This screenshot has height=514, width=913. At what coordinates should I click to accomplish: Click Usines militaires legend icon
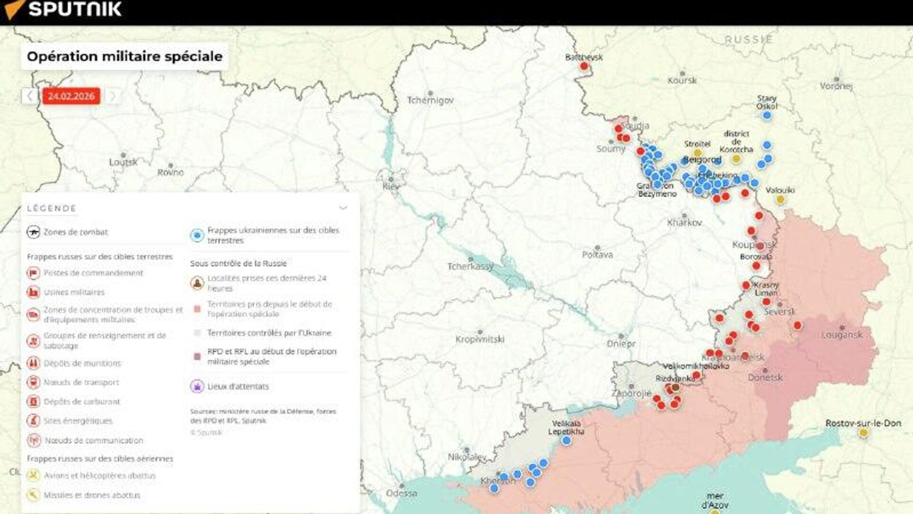pyautogui.click(x=33, y=292)
